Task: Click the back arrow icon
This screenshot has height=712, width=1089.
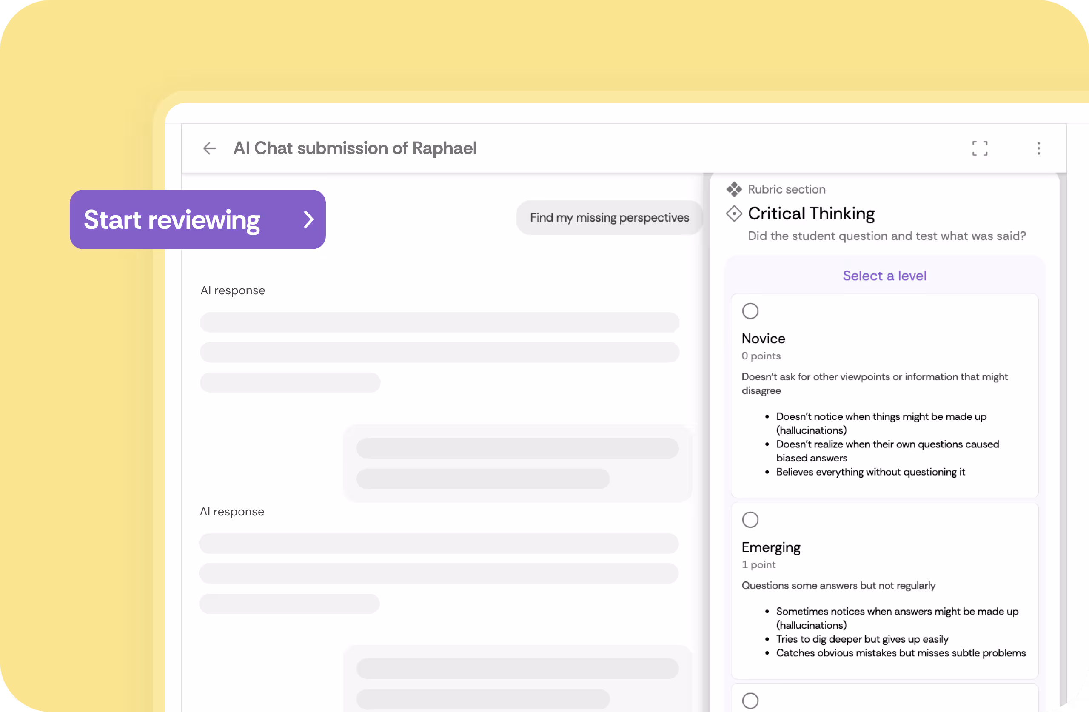Action: [210, 148]
